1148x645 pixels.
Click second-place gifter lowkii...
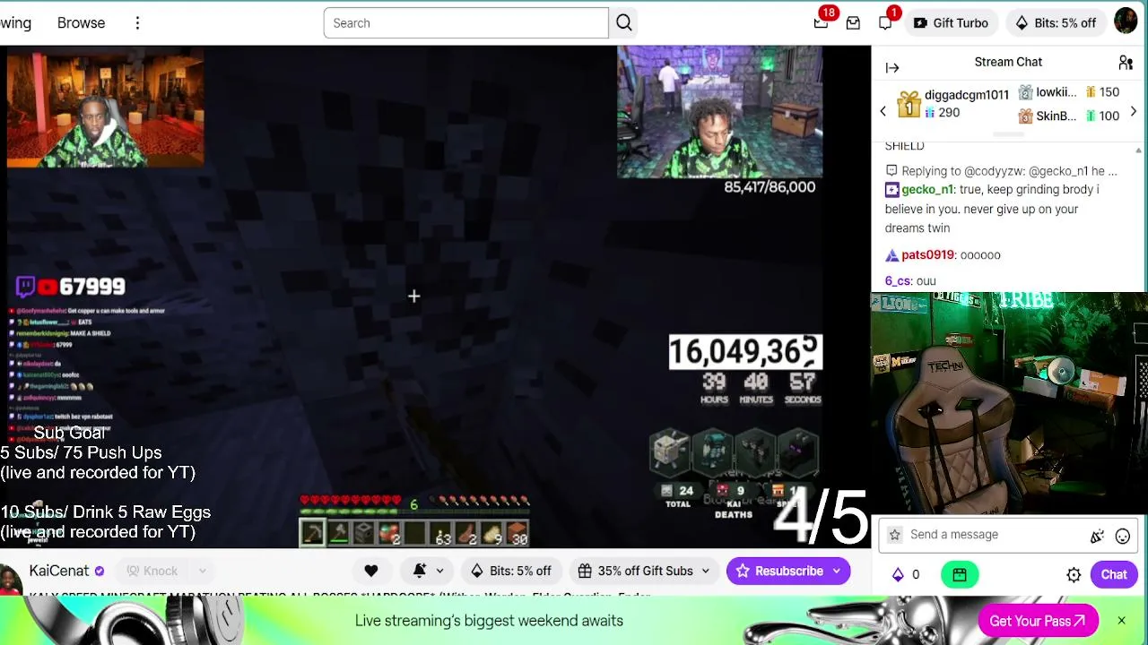click(x=1056, y=92)
